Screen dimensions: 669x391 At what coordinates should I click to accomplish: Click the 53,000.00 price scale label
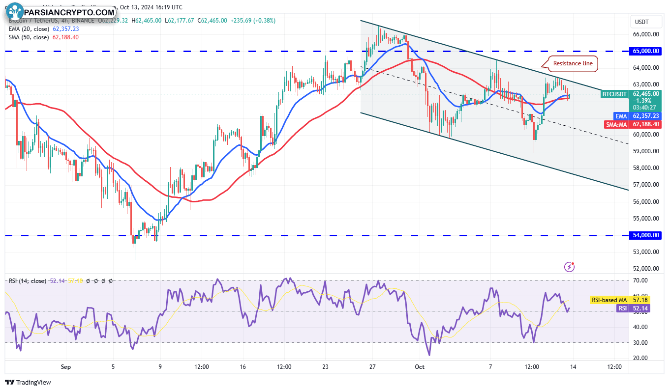(x=646, y=252)
